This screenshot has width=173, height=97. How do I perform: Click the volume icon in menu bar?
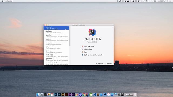point(149,1)
